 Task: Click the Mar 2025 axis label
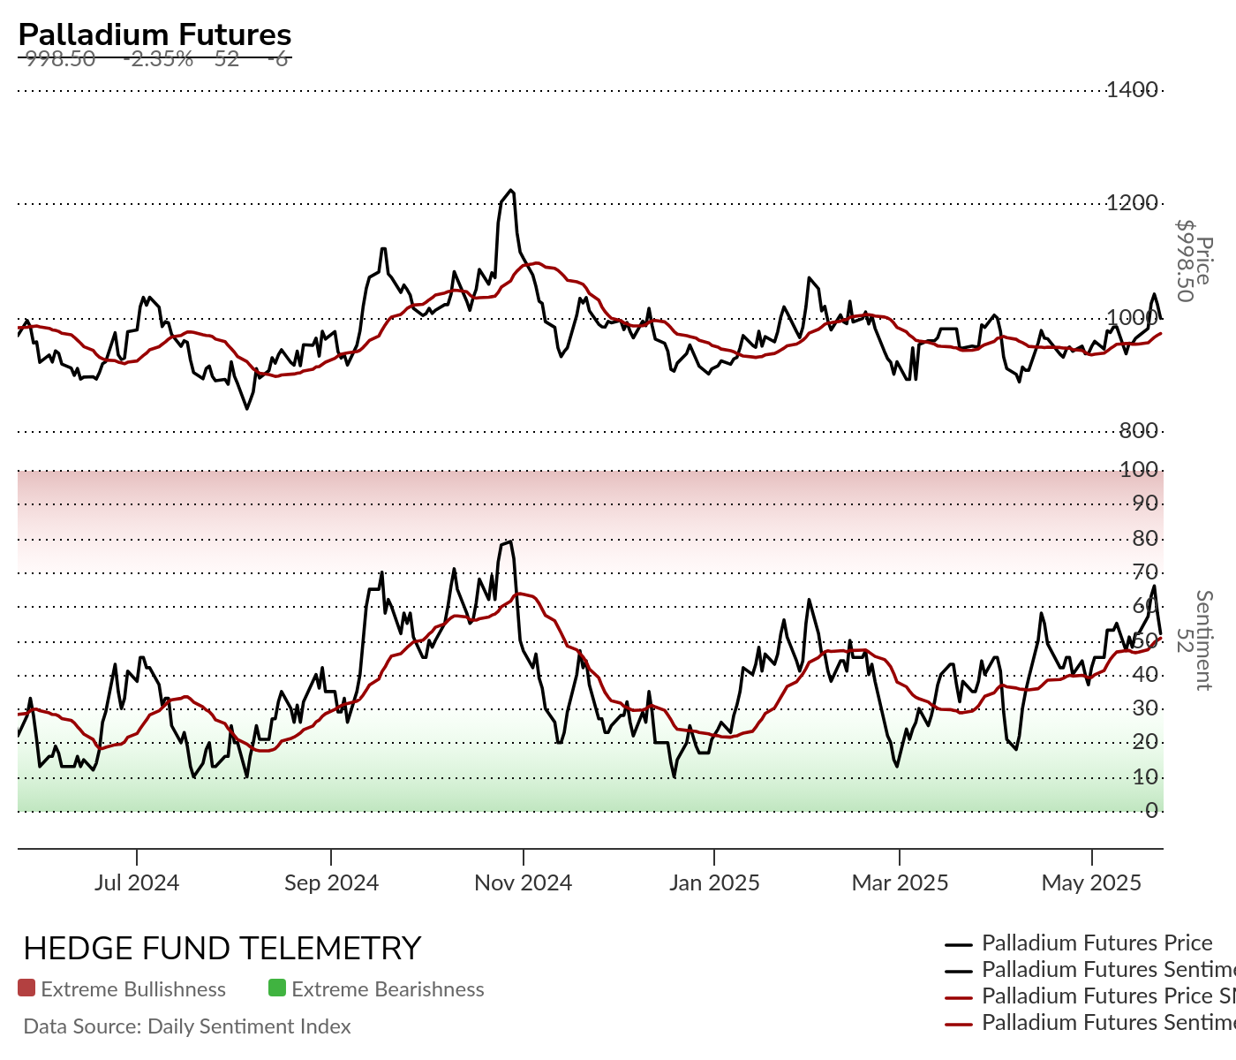coord(900,882)
